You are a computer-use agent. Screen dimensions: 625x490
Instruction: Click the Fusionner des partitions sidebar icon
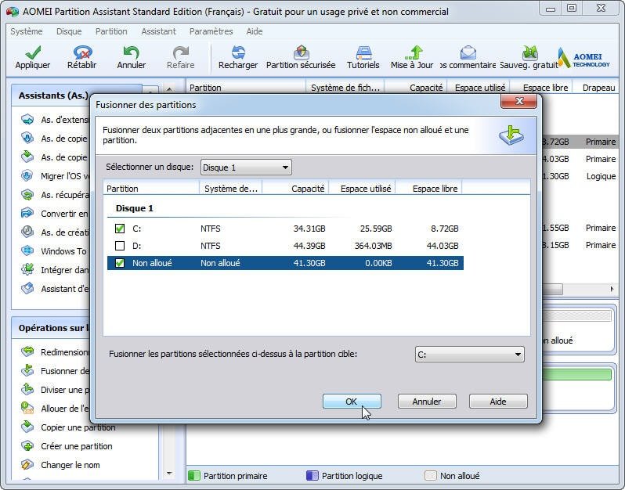pyautogui.click(x=27, y=370)
